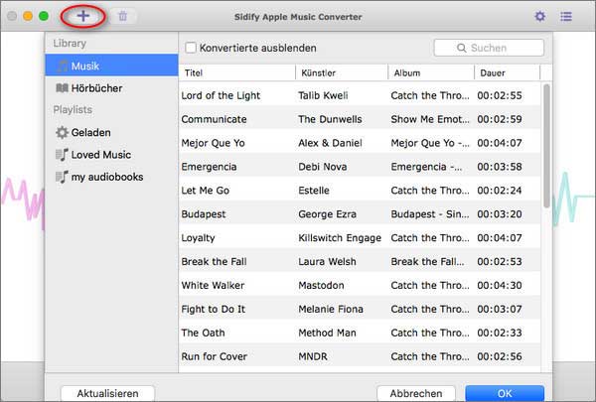Click duration 00:04:30

point(500,285)
